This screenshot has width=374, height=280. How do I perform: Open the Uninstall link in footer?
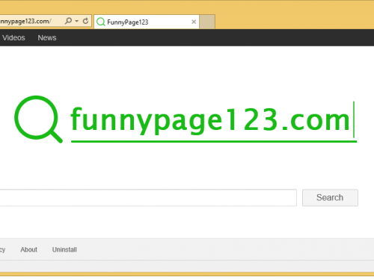point(64,249)
